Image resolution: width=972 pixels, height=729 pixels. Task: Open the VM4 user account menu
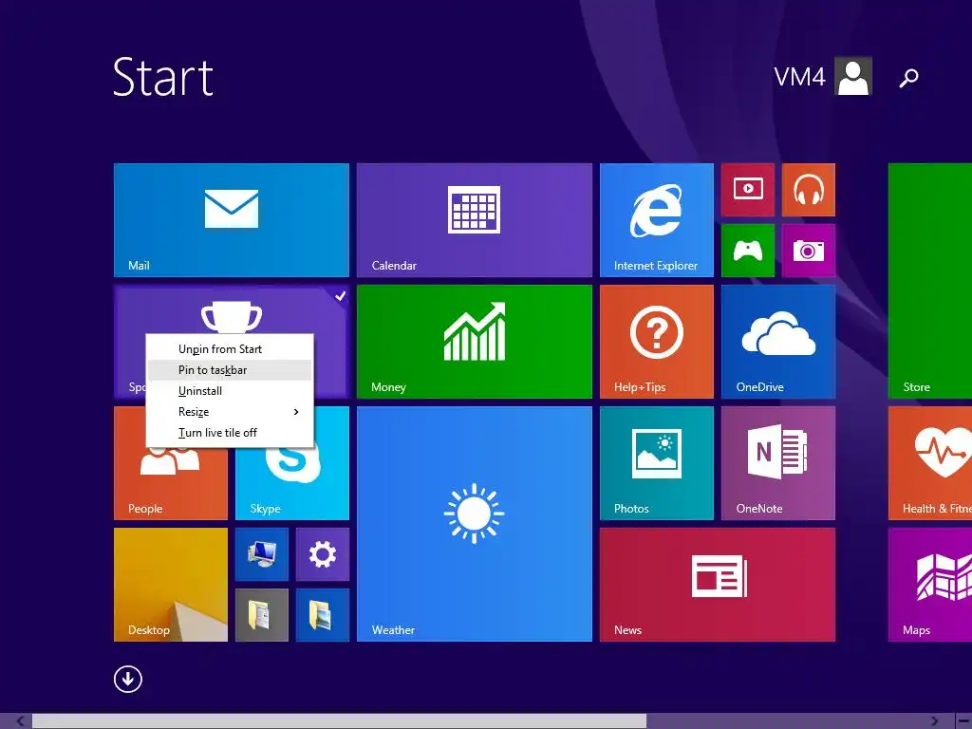pos(823,76)
